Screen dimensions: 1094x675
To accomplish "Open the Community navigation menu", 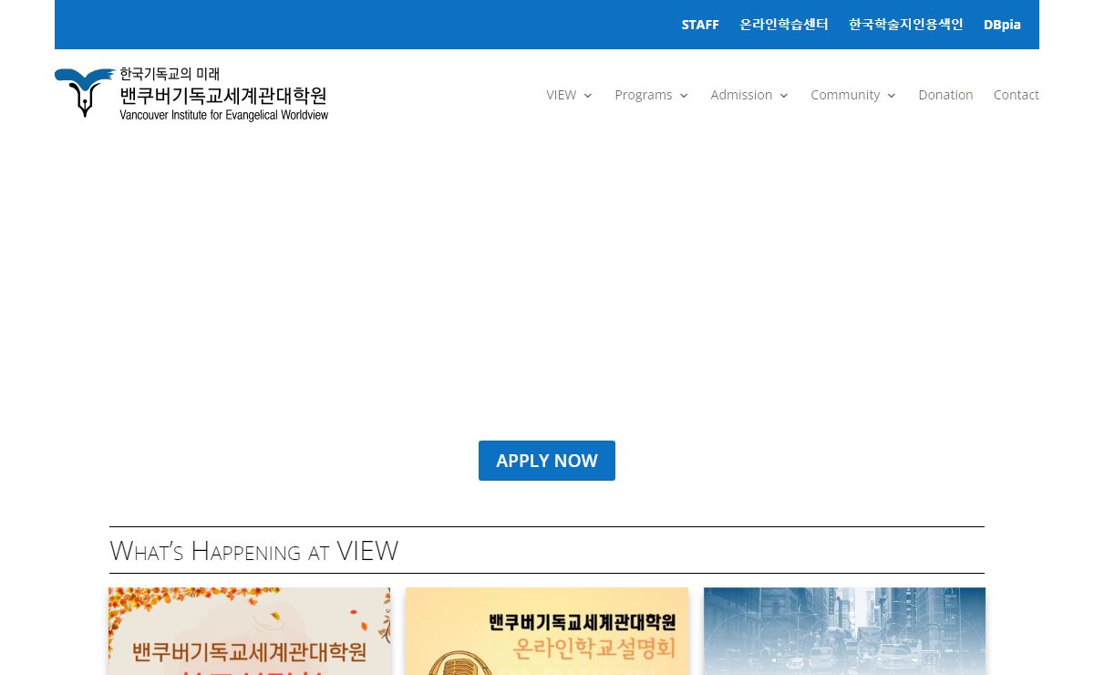I will (845, 95).
